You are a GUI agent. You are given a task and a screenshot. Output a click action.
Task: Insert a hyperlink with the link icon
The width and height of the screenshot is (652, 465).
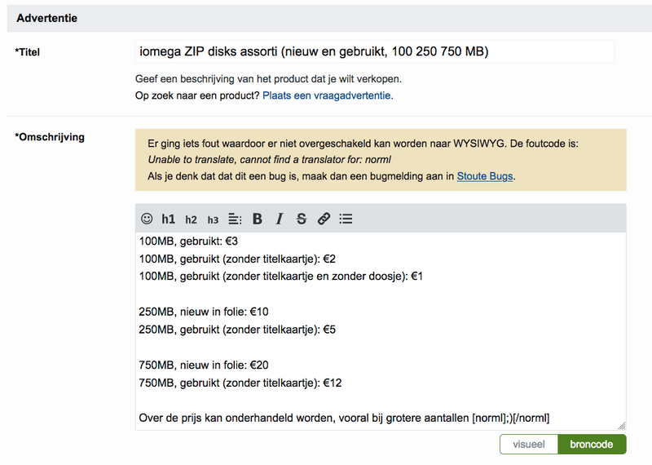pos(324,219)
